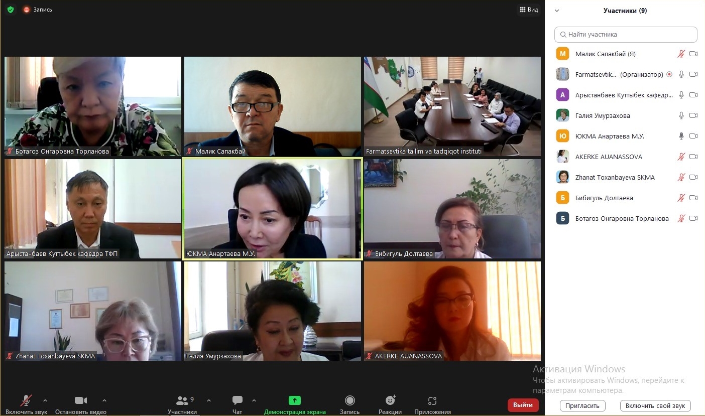Expand video options arrow beside Остановить видео
The width and height of the screenshot is (705, 416).
click(x=104, y=400)
